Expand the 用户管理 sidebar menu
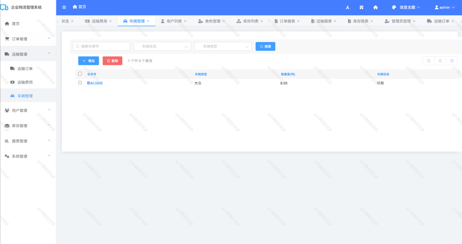Screen dimensions: 462x244 [x=28, y=111]
